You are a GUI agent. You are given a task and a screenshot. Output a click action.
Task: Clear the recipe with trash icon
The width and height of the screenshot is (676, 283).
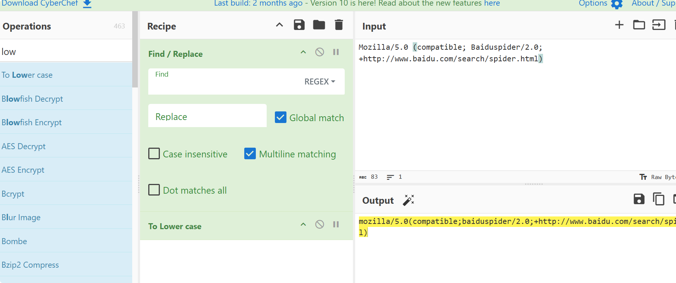pyautogui.click(x=339, y=25)
